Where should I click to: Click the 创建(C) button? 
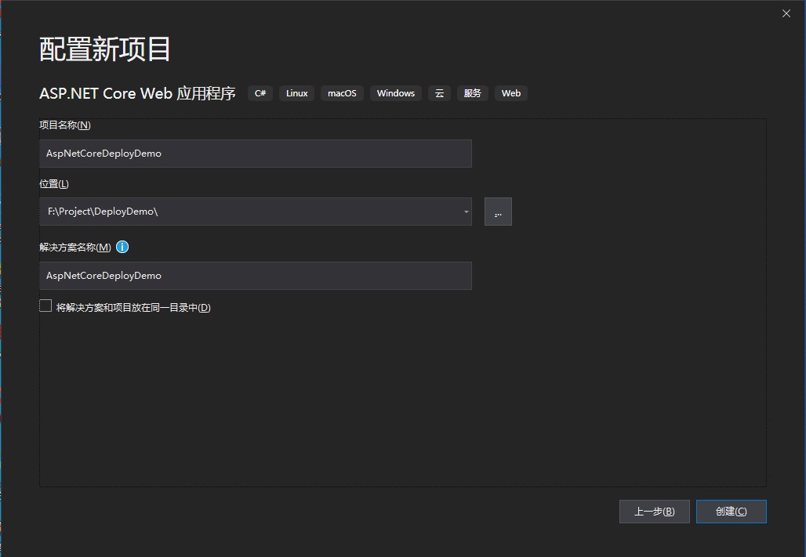point(731,512)
